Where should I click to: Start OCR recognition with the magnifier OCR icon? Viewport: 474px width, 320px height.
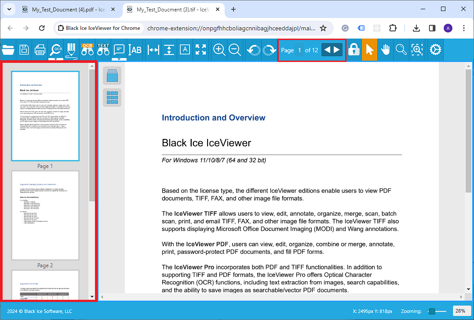pos(56,49)
